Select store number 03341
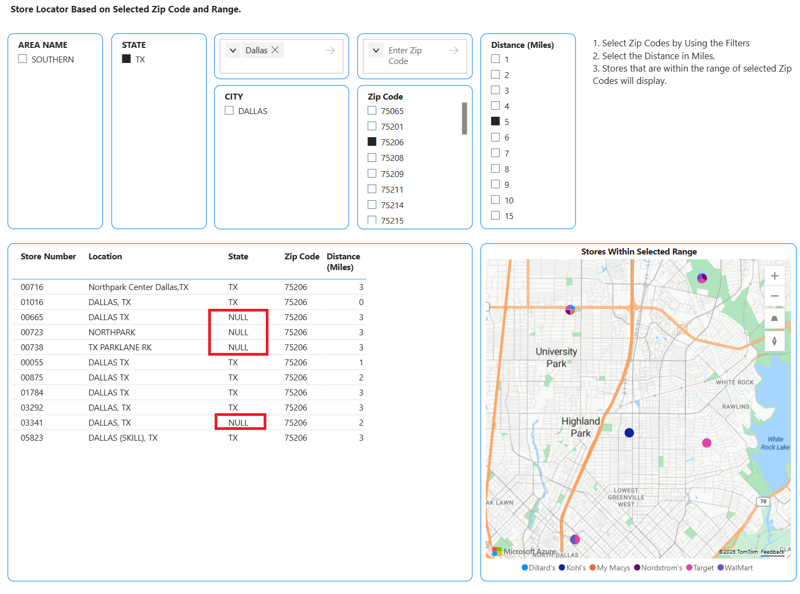 [x=32, y=423]
